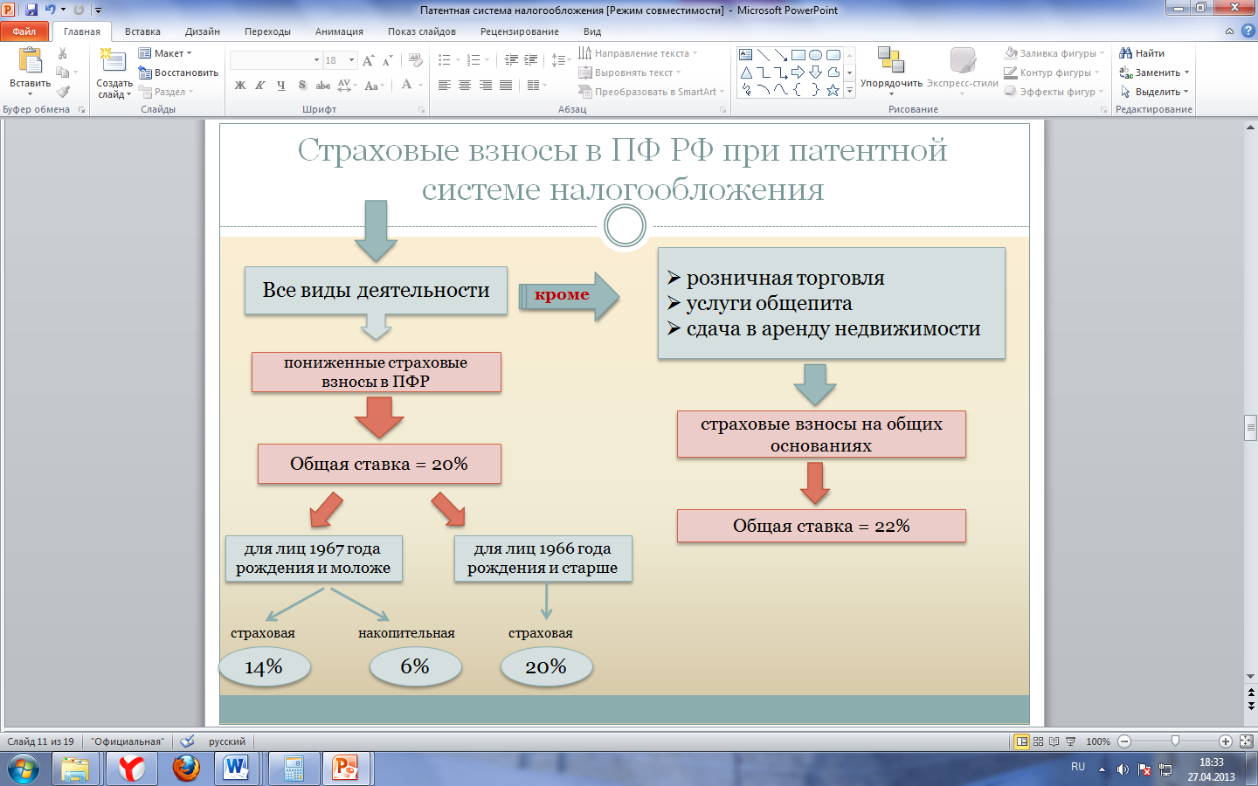Image resolution: width=1258 pixels, height=786 pixels.
Task: Click the Восстановить reset button
Action: [178, 72]
